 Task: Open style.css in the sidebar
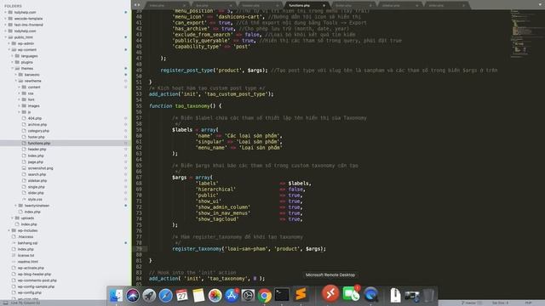(x=35, y=200)
